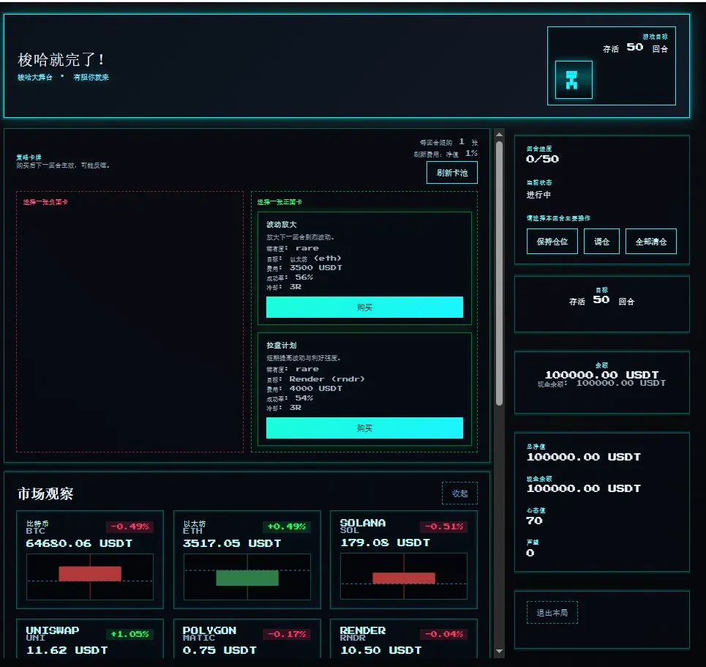The height and width of the screenshot is (667, 706).
Task: Click the UNI +1.05% change badge
Action: [x=129, y=634]
